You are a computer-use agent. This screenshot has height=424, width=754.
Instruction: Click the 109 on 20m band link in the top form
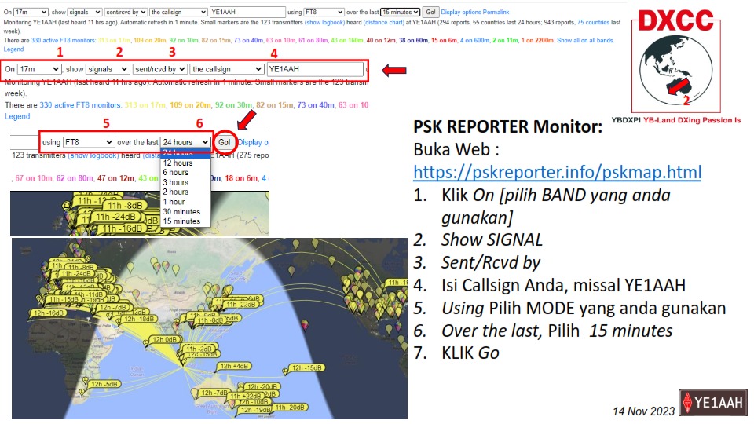[149, 40]
